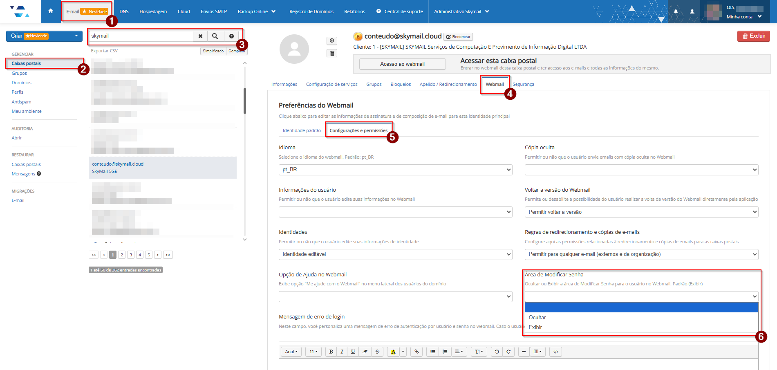Image resolution: width=777 pixels, height=370 pixels.
Task: Click the upload photo icon beside avatar
Action: pos(332,40)
